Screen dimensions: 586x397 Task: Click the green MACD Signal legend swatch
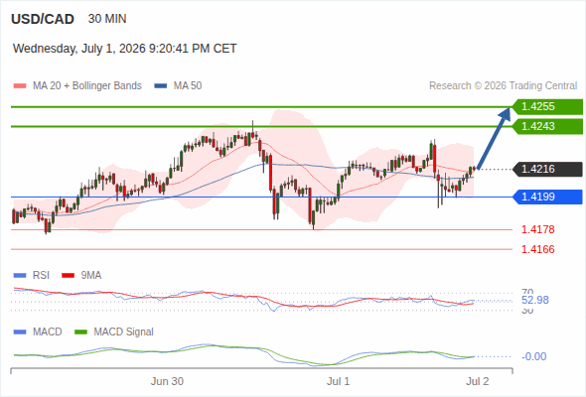point(80,332)
